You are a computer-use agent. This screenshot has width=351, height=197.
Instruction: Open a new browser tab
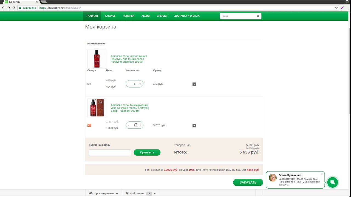pos(44,2)
